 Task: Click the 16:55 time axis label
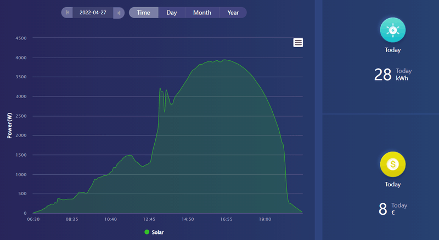tap(226, 219)
